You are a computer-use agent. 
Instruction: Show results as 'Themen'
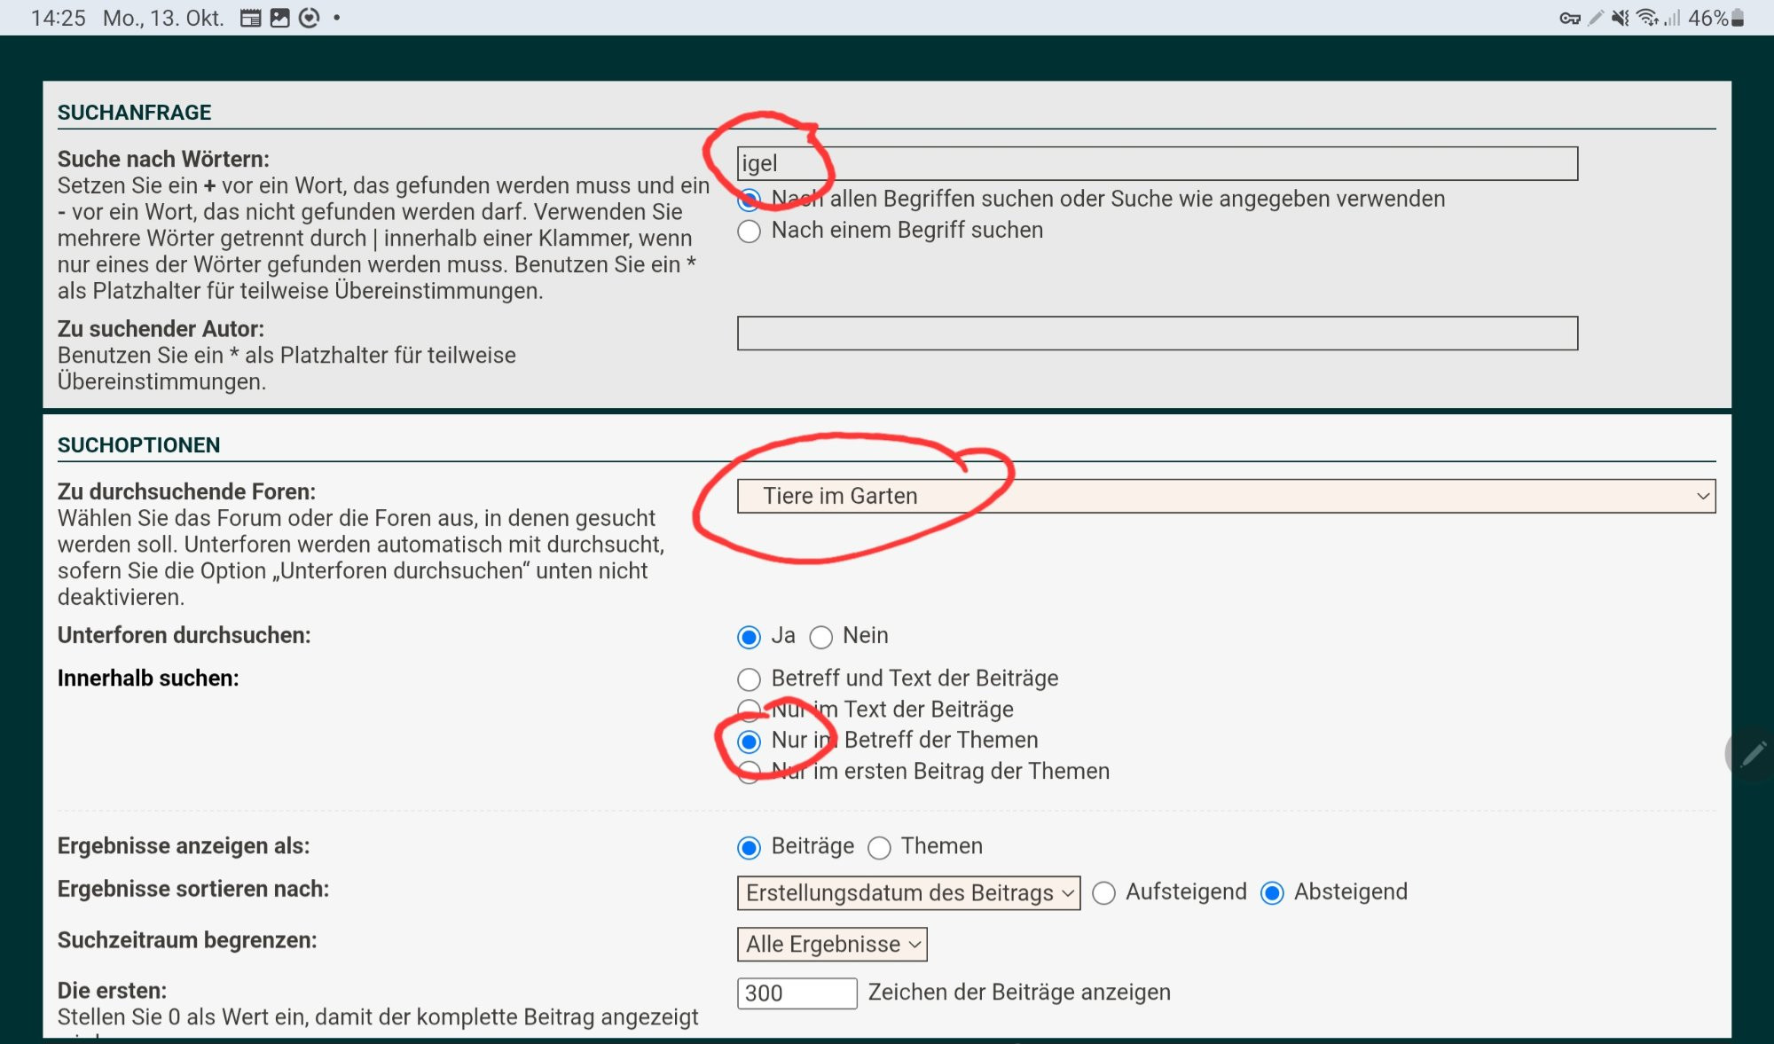pyautogui.click(x=879, y=848)
